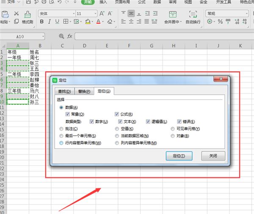Image resolution: width=254 pixels, height=214 pixels.
Task: Open the 公式 ribbon tab
Action: 142,2
